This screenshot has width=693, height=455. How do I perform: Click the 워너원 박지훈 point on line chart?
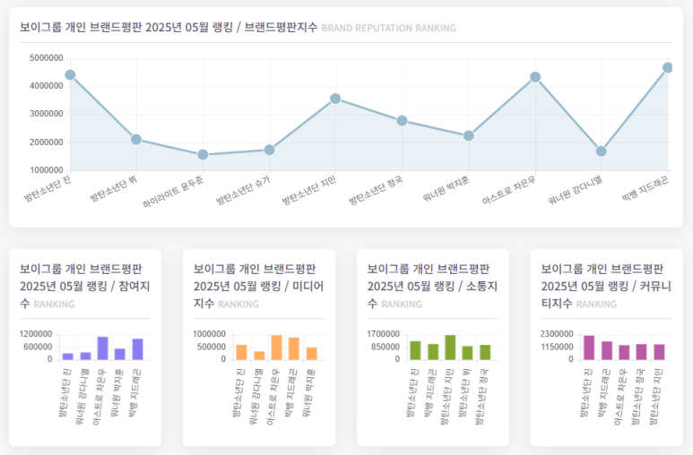(468, 136)
